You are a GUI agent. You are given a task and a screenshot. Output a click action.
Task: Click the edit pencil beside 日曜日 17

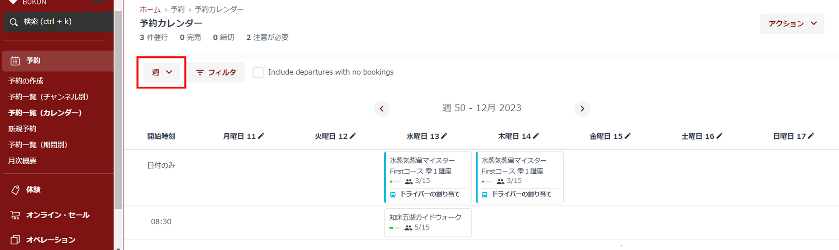coord(811,136)
